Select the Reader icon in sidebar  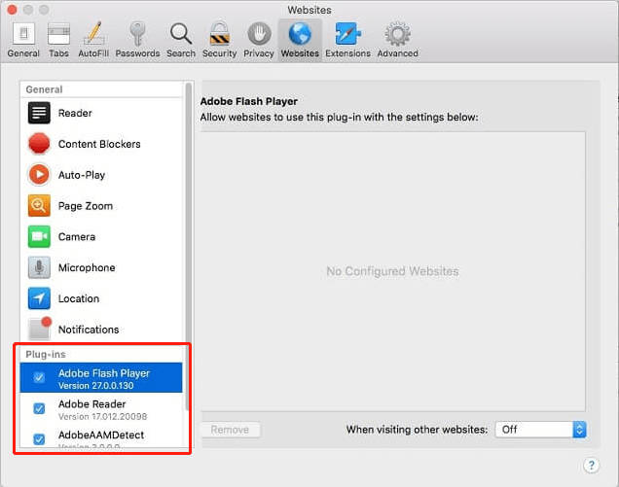pyautogui.click(x=39, y=113)
